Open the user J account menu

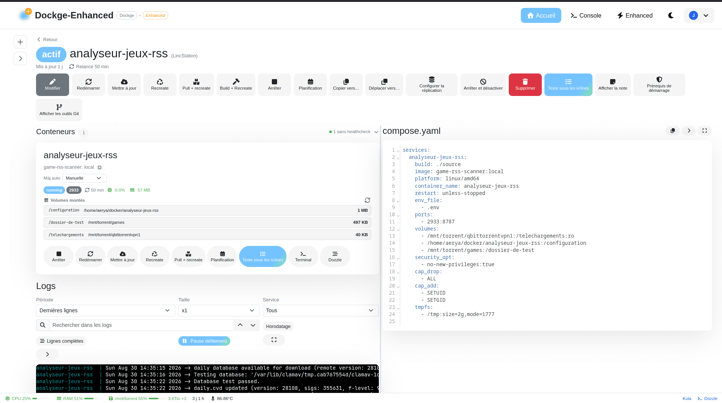[699, 15]
